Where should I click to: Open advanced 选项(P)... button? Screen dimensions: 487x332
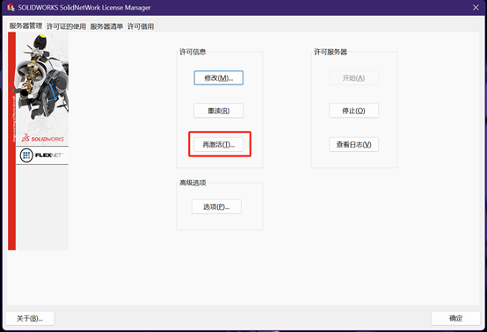(x=216, y=206)
